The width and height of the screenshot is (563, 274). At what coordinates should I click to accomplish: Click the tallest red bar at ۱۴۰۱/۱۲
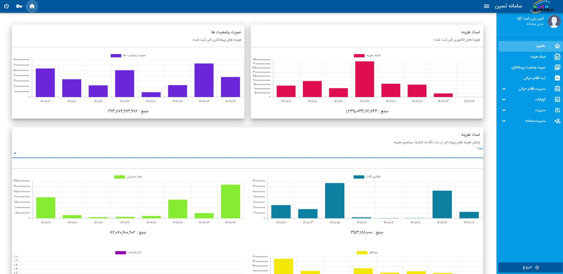tap(365, 79)
